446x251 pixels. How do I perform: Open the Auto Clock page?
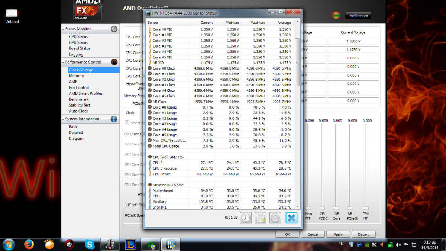coord(78,111)
